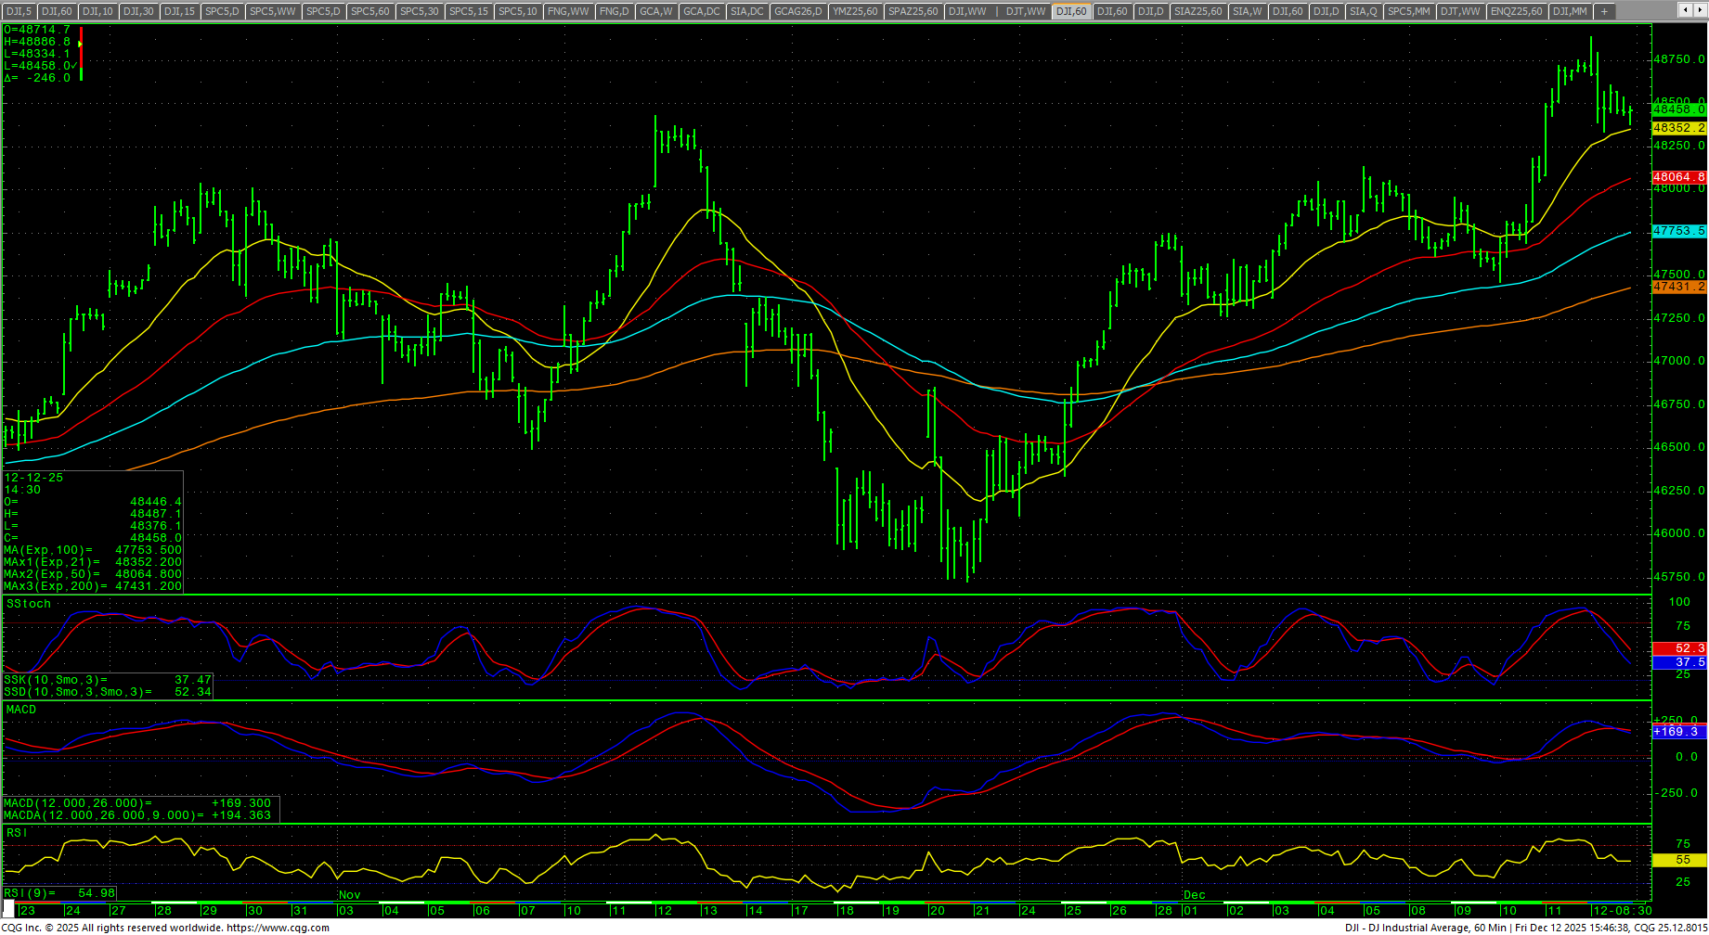Click the Dec month marker on time axis
This screenshot has height=935, width=1709.
click(1194, 895)
